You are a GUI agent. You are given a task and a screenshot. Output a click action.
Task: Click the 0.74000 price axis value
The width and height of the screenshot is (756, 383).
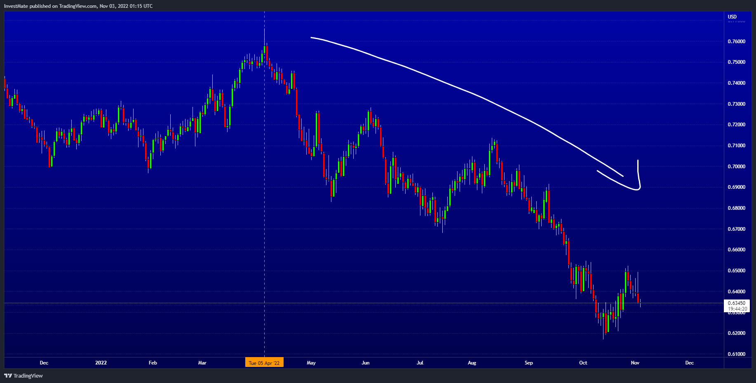[737, 83]
